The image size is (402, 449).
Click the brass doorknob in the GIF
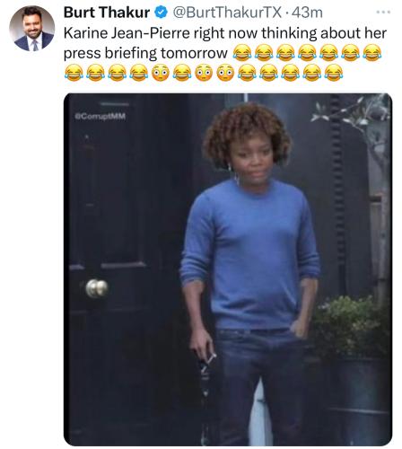97,288
